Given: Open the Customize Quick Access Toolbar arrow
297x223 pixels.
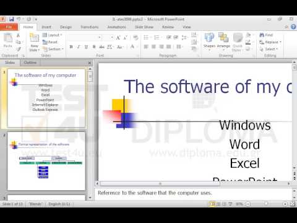Looking at the screenshot, I should [x=36, y=19].
